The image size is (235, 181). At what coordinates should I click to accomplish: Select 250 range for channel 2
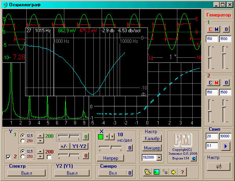pyautogui.click(x=23, y=157)
